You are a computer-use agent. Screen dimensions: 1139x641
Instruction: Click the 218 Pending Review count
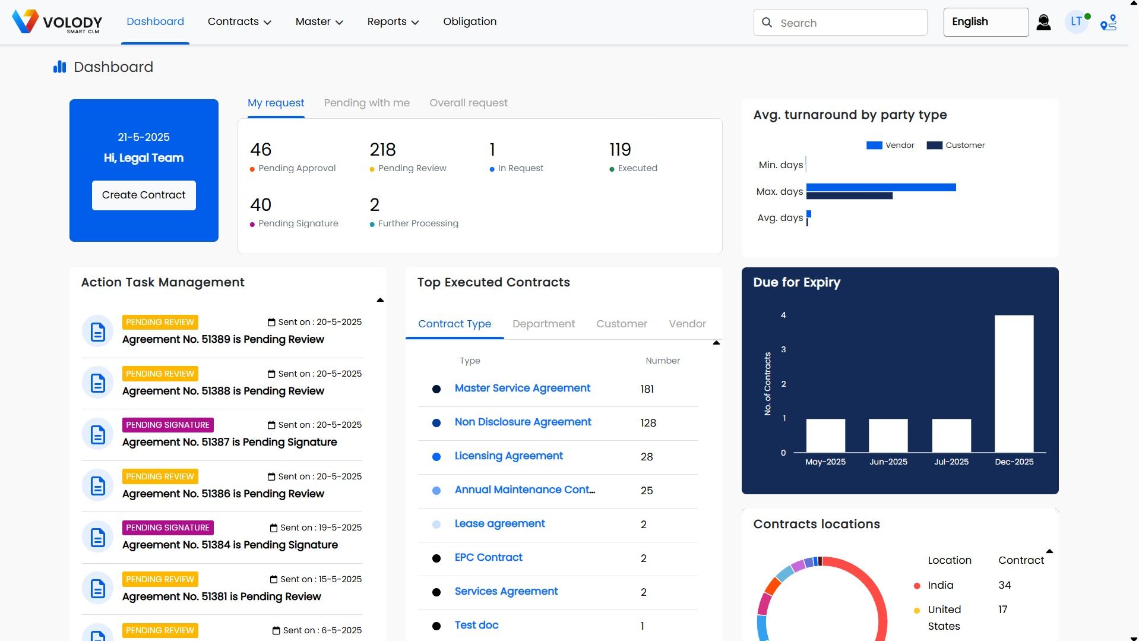[382, 150]
